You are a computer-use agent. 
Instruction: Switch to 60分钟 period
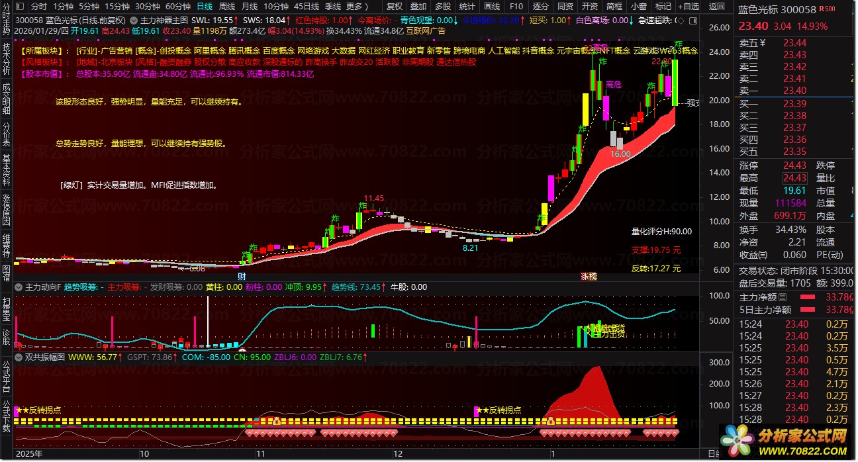[x=177, y=6]
